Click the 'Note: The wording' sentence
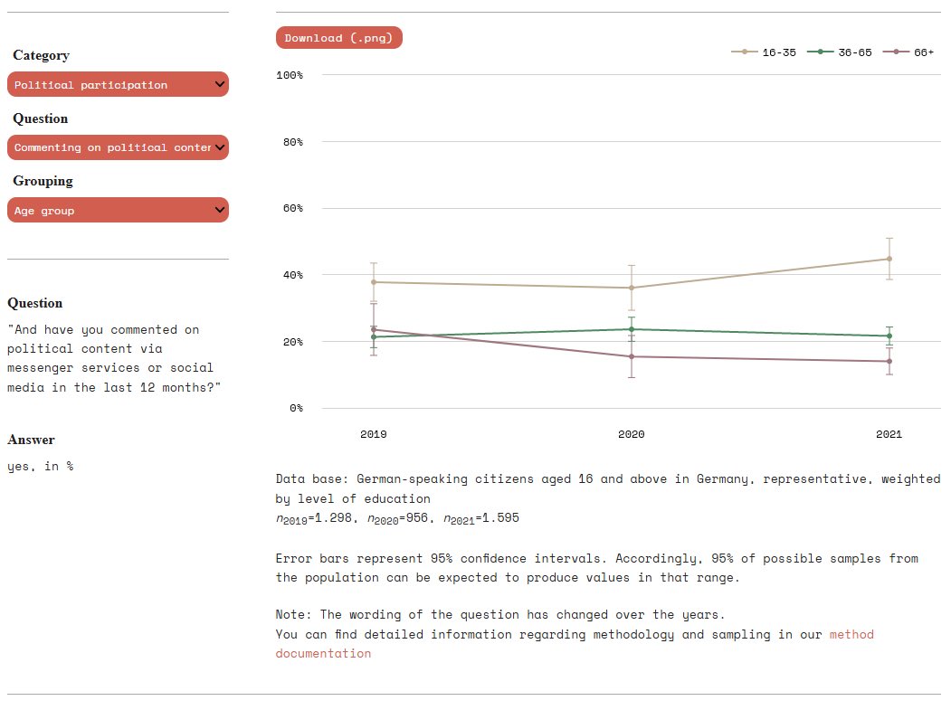The width and height of the screenshot is (951, 710). pos(500,614)
